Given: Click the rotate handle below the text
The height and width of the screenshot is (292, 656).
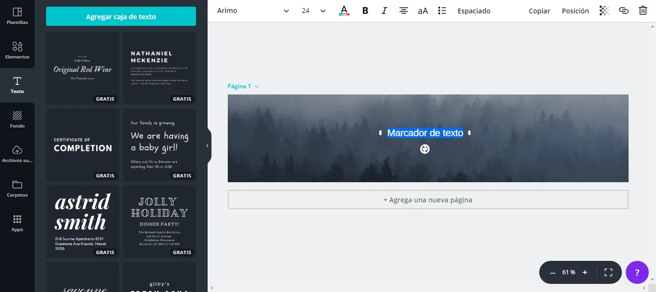Looking at the screenshot, I should pyautogui.click(x=425, y=149).
